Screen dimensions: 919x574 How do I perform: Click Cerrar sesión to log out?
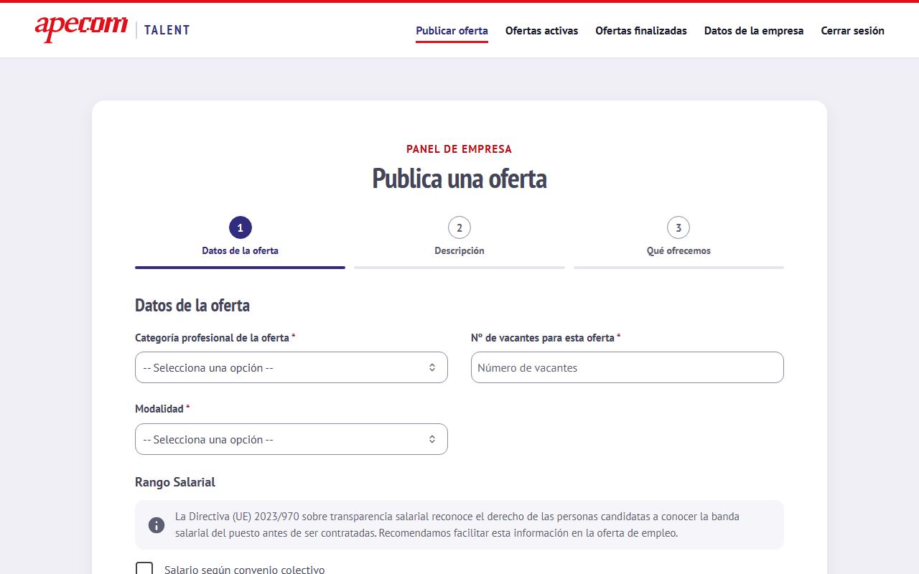(x=853, y=31)
